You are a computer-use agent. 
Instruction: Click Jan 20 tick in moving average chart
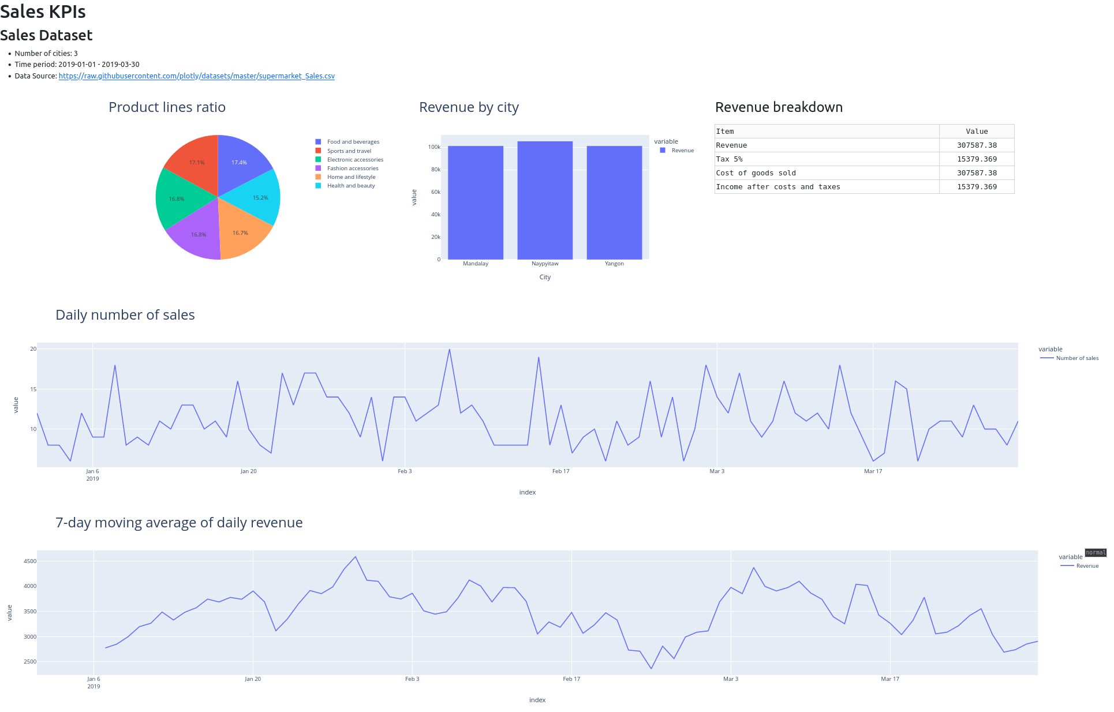[x=253, y=679]
